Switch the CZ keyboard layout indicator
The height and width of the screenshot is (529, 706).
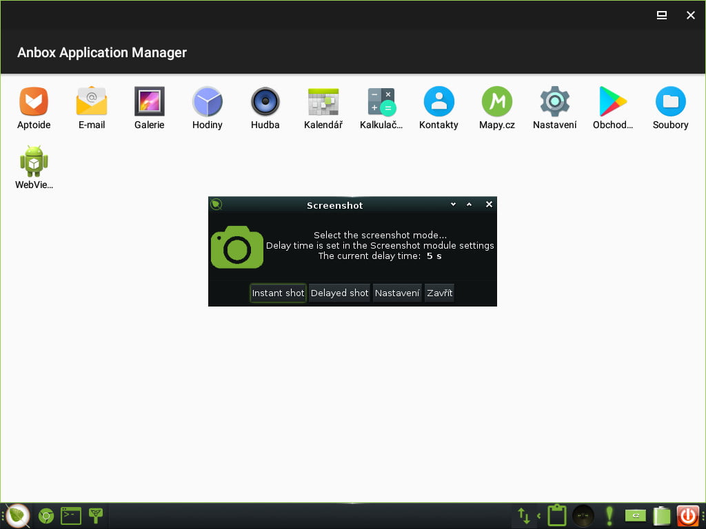(635, 515)
